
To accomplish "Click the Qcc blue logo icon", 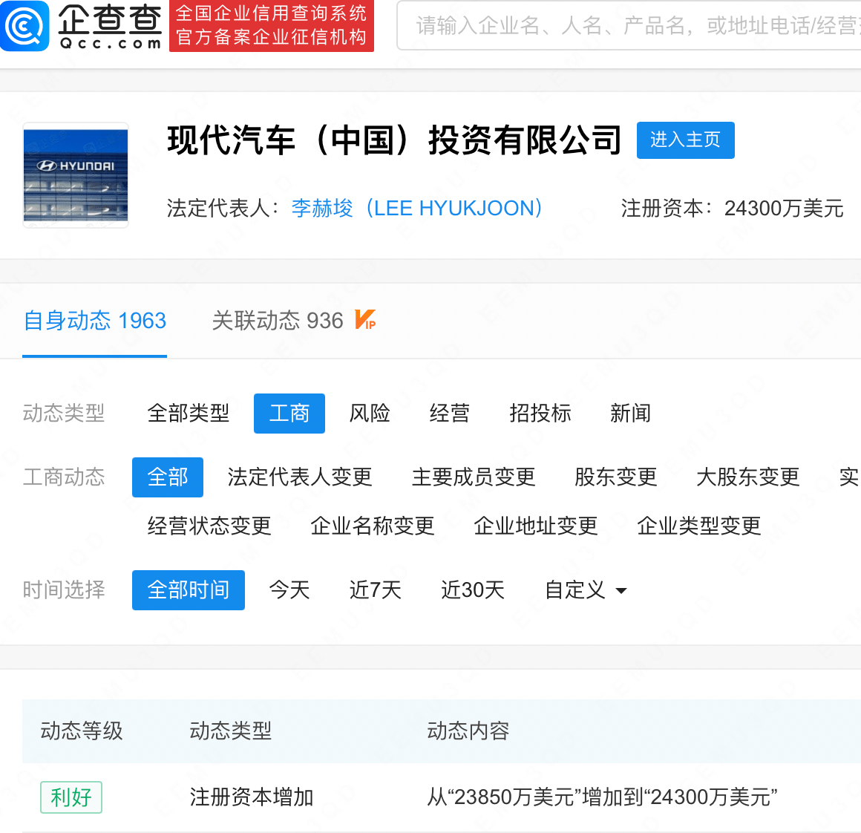I will [x=24, y=26].
